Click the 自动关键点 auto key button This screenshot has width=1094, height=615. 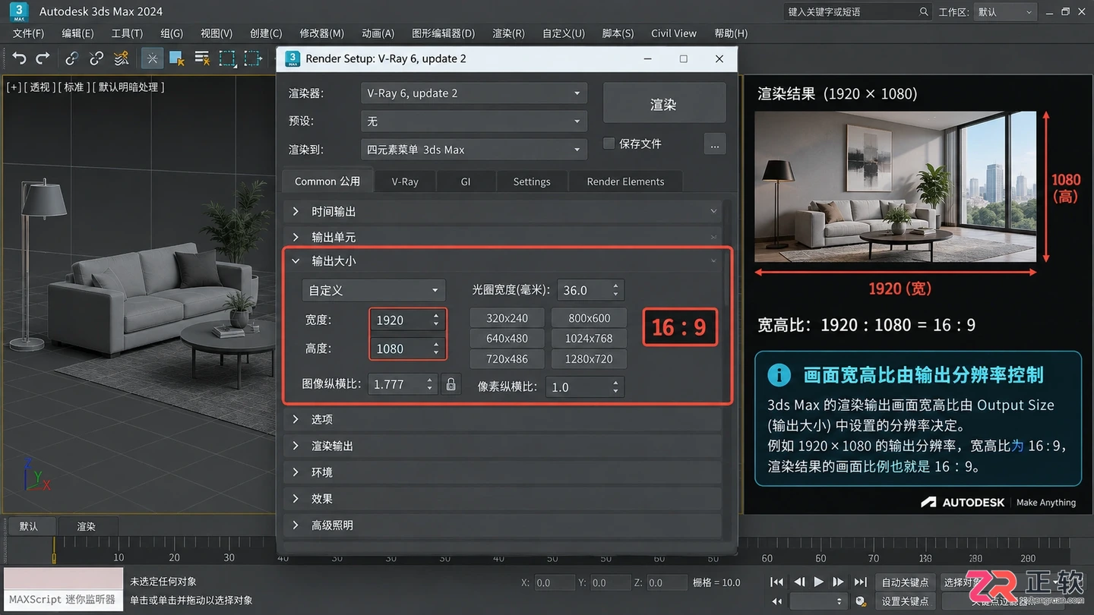click(x=905, y=582)
